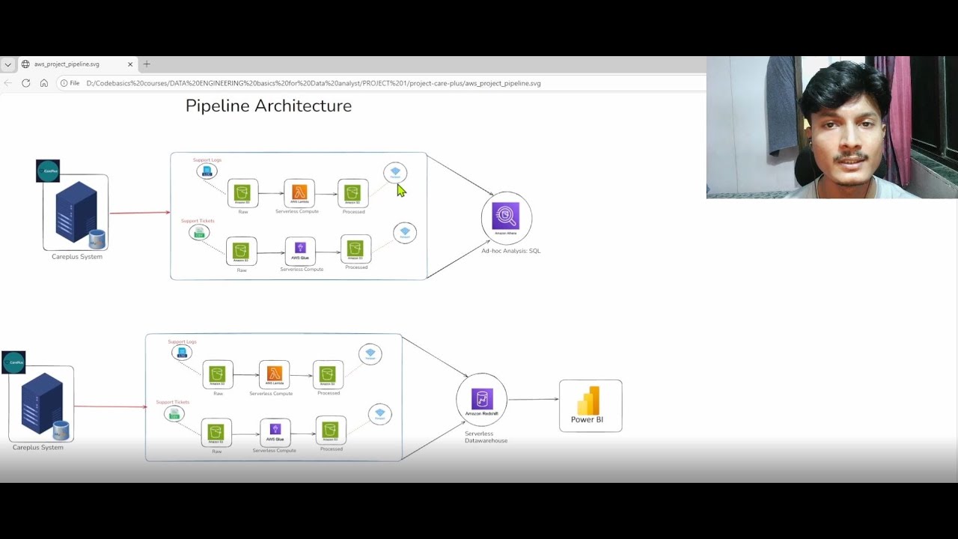Click the 'Careplus System' label beside the Athena pipeline
Screen dimensions: 958x539
(x=77, y=257)
